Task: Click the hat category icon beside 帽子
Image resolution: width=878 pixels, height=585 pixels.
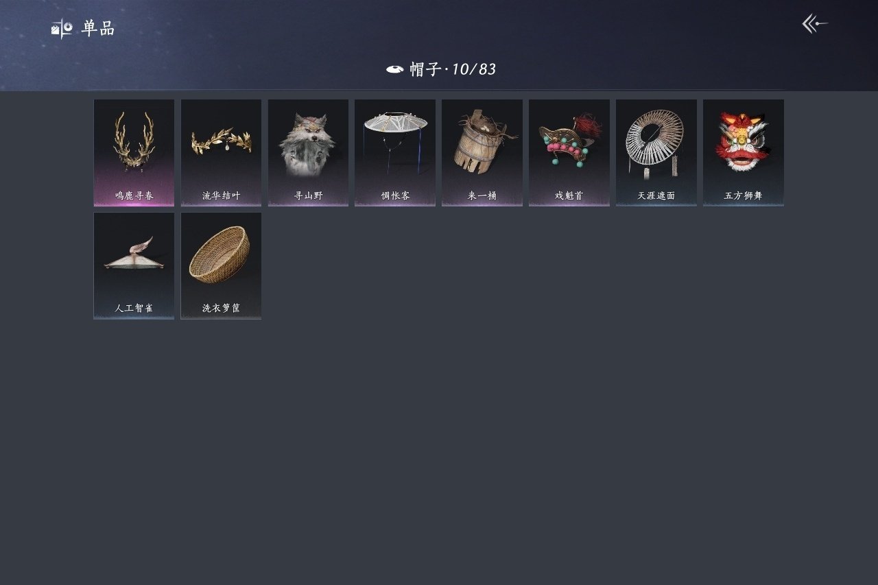Action: pyautogui.click(x=394, y=69)
